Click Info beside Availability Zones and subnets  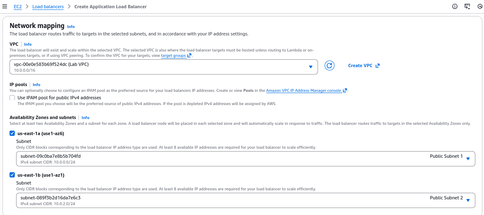[85, 118]
